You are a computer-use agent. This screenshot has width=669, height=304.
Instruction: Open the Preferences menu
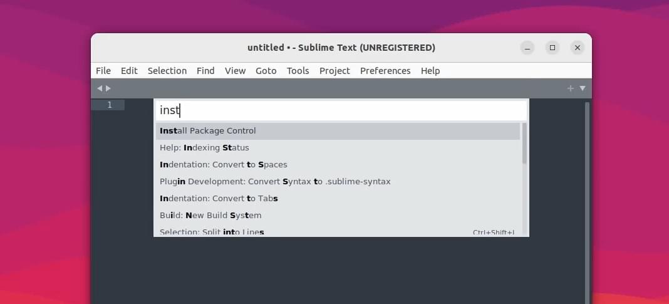[x=385, y=71]
